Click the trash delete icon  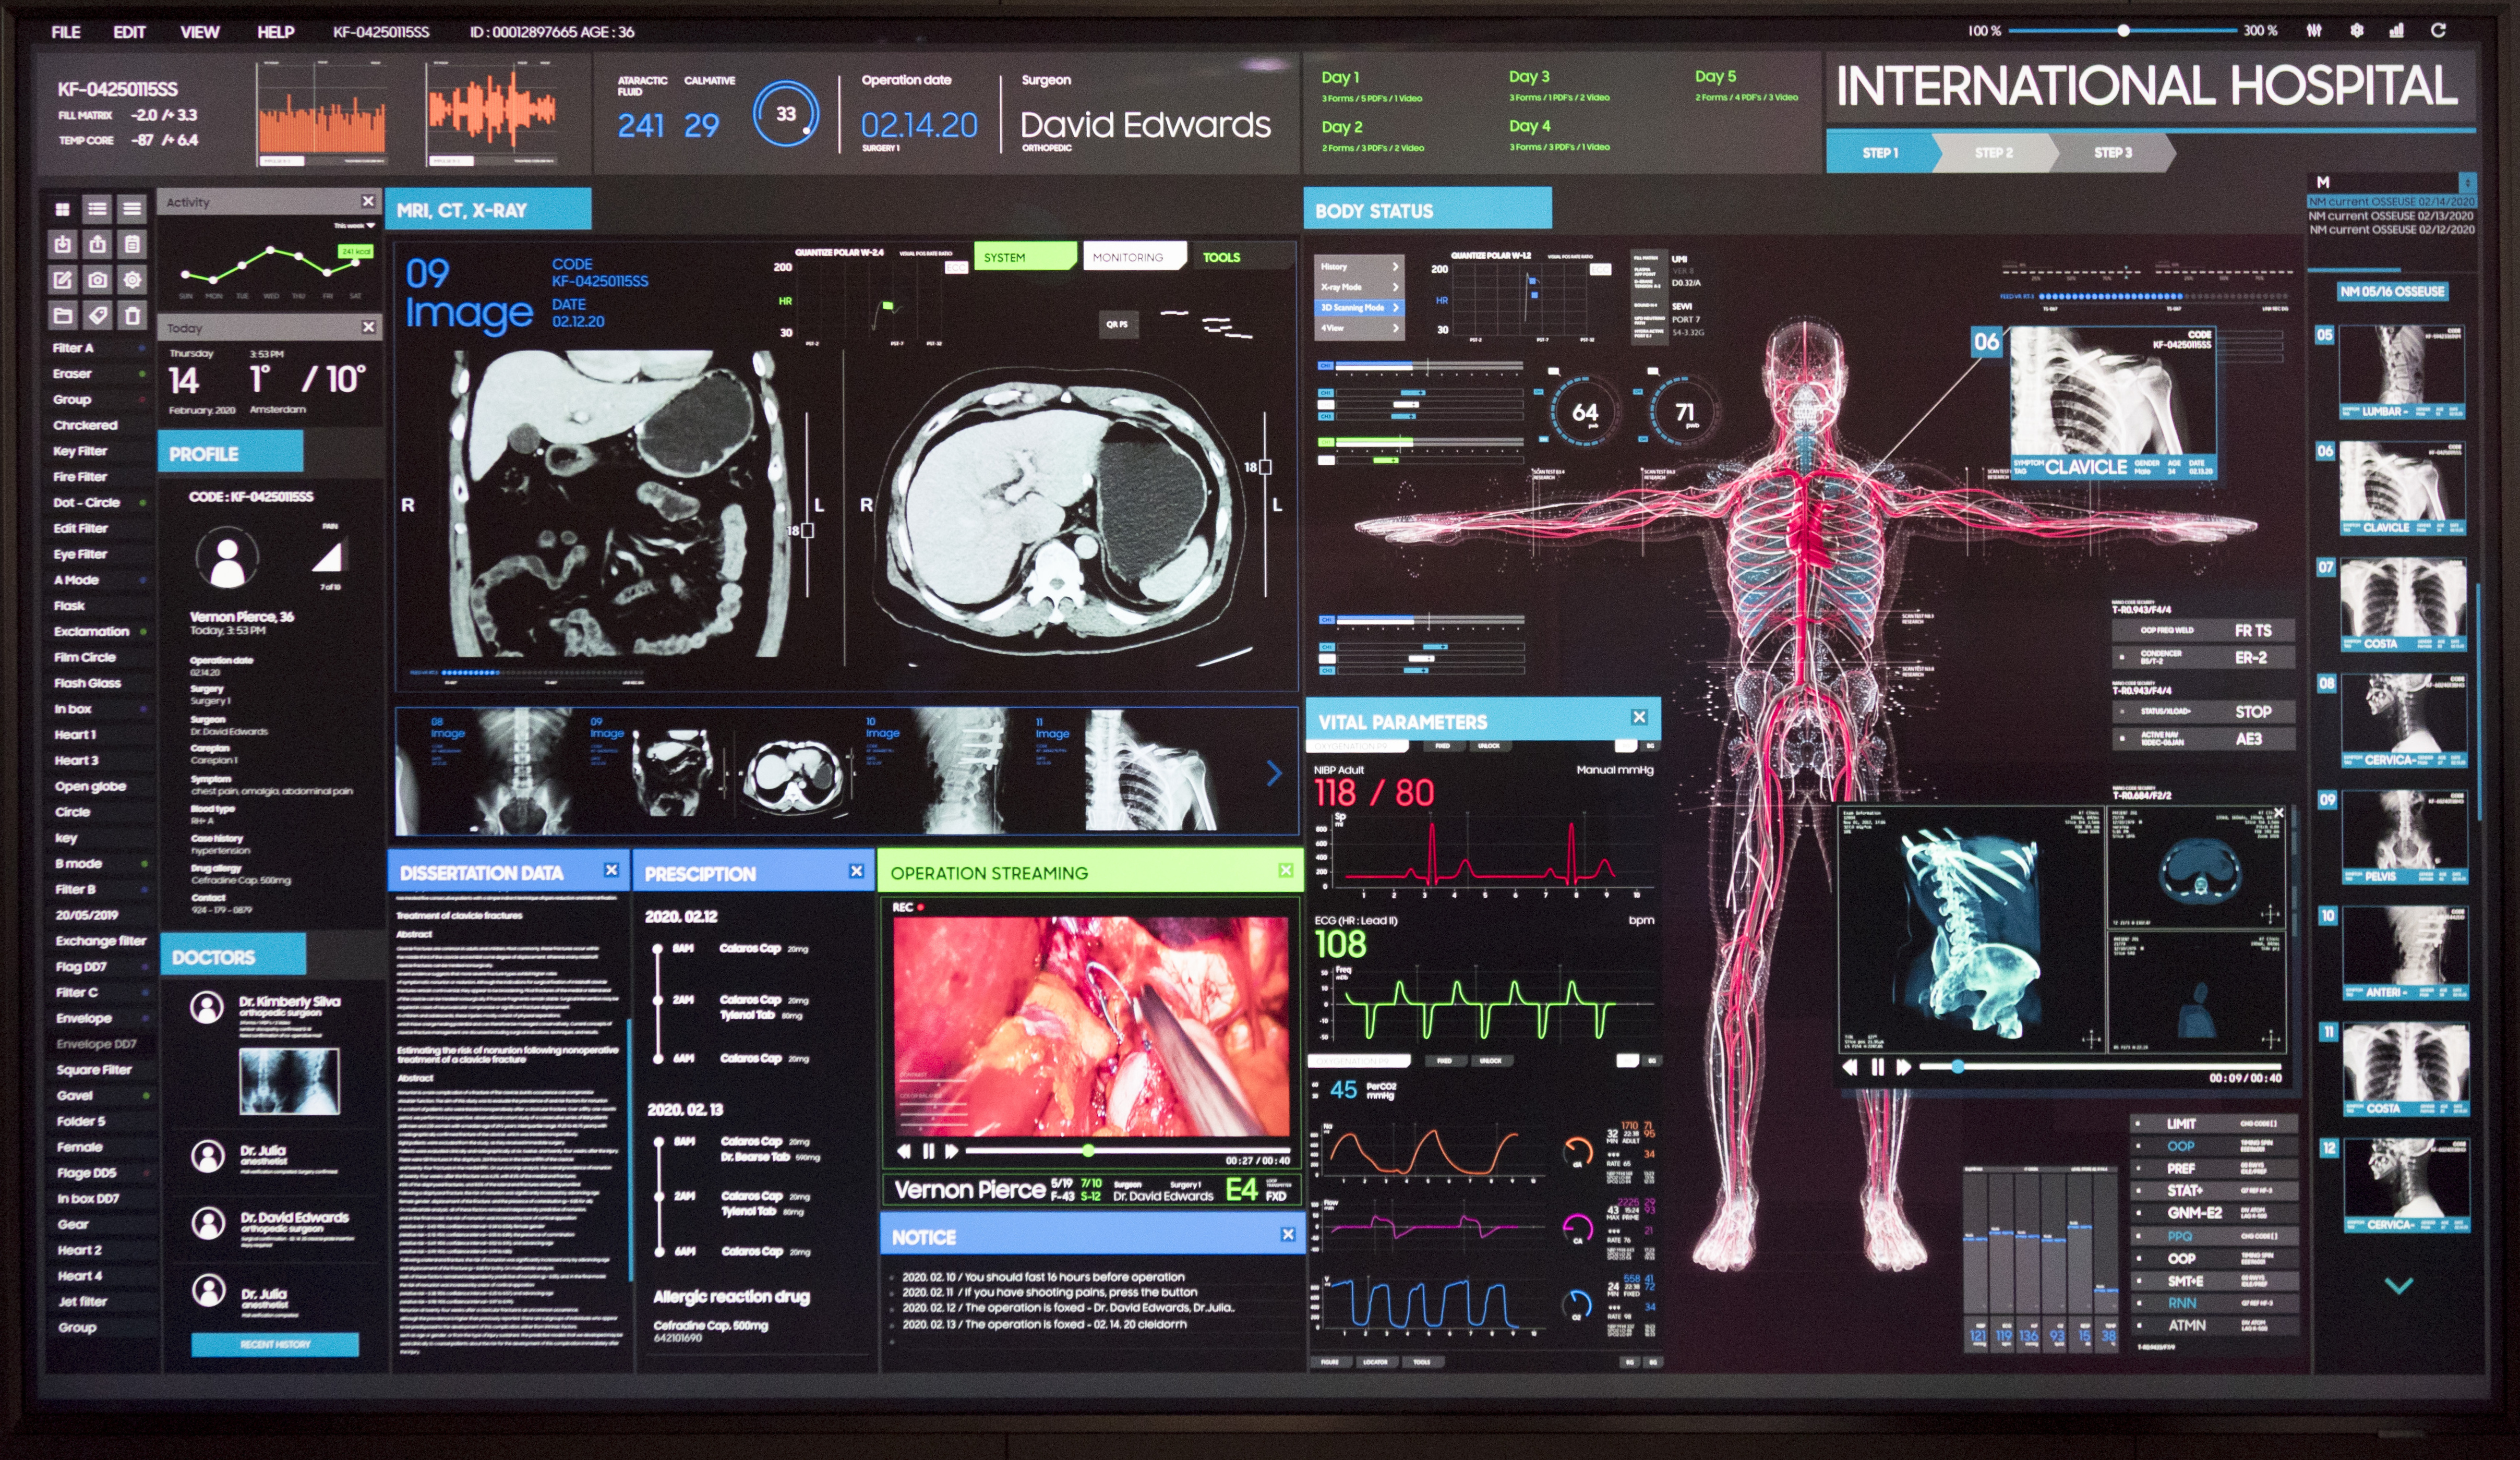pyautogui.click(x=132, y=316)
